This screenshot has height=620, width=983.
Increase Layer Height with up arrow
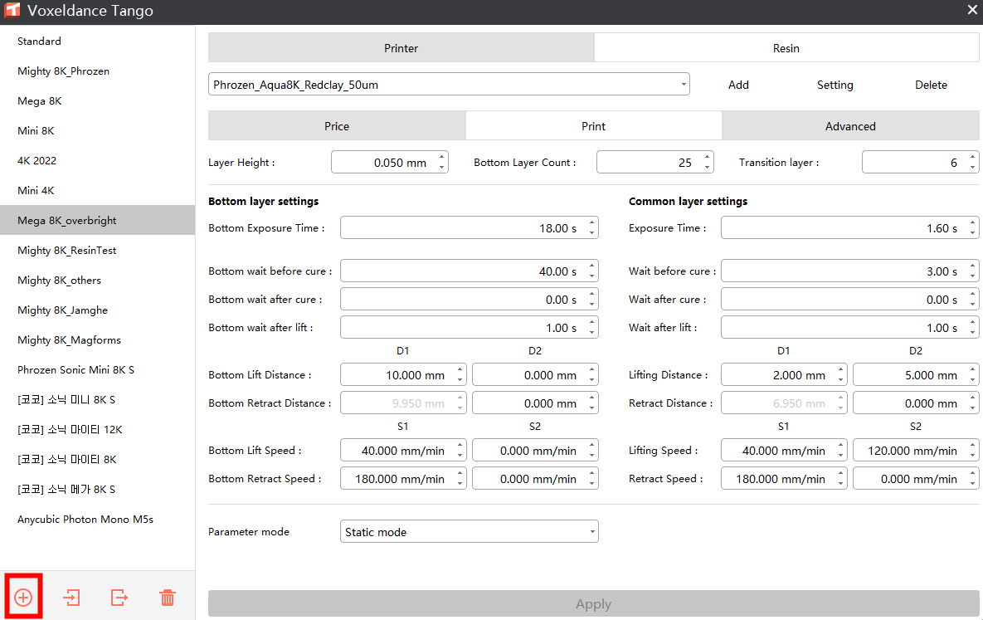click(x=442, y=158)
